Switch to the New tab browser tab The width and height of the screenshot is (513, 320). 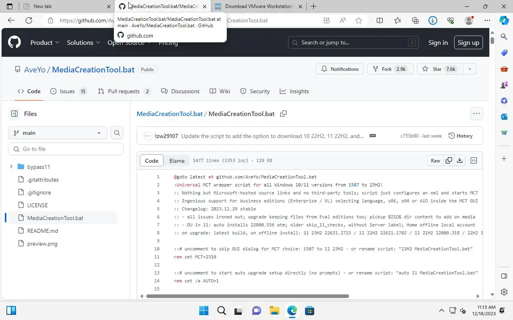click(x=66, y=6)
